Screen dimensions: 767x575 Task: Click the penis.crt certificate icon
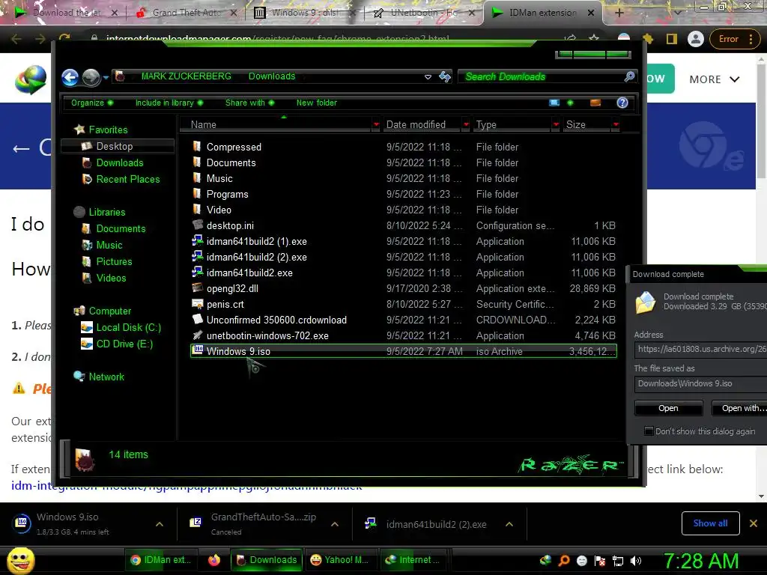coord(197,304)
